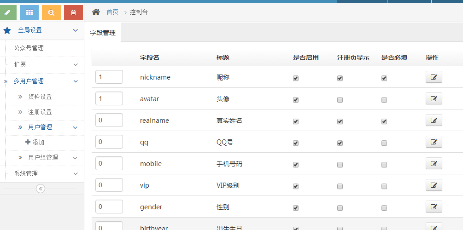463x230 pixels.
Task: Click the blue table grid shortcut button
Action: [x=29, y=12]
